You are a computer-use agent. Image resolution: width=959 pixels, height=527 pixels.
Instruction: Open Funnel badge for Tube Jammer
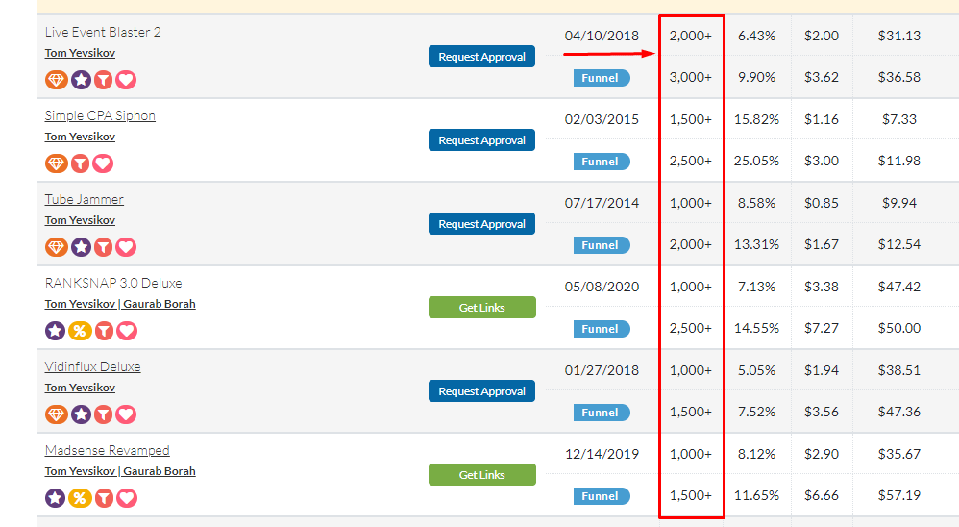pyautogui.click(x=602, y=245)
